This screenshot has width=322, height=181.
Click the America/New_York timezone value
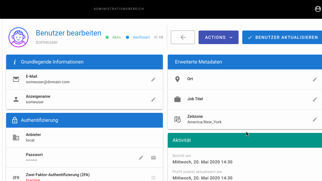click(204, 122)
